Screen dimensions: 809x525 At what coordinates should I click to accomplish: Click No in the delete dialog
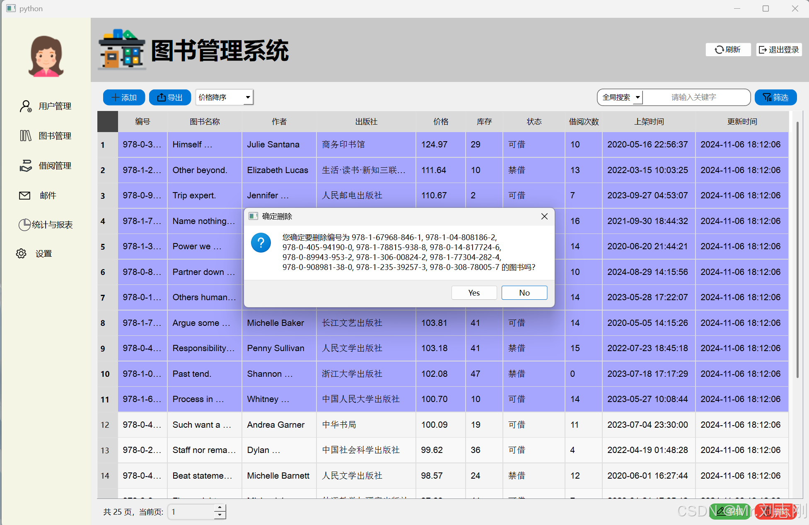click(524, 293)
